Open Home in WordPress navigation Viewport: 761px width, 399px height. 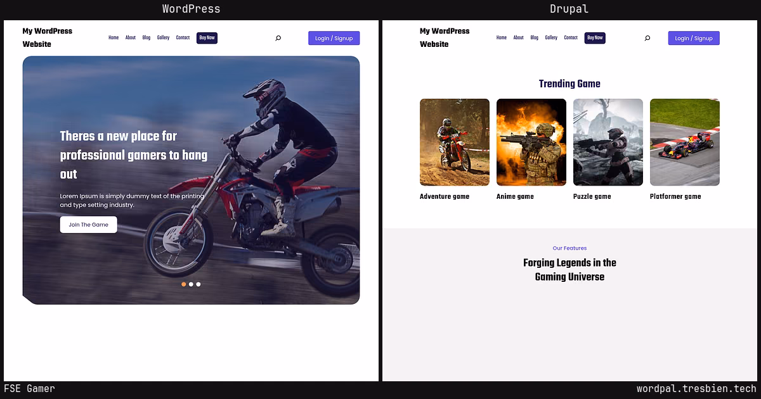coord(114,38)
